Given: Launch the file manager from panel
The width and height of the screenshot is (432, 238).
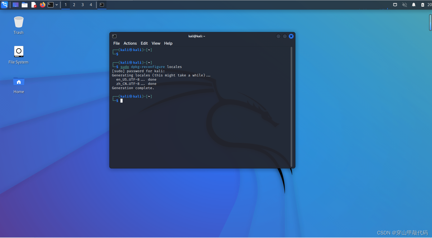Looking at the screenshot, I should 25,5.
